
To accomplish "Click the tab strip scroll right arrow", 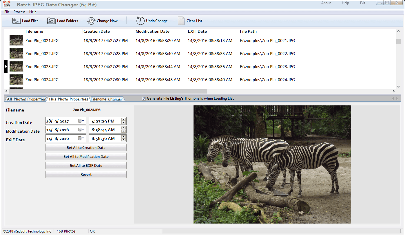I will coord(397,99).
